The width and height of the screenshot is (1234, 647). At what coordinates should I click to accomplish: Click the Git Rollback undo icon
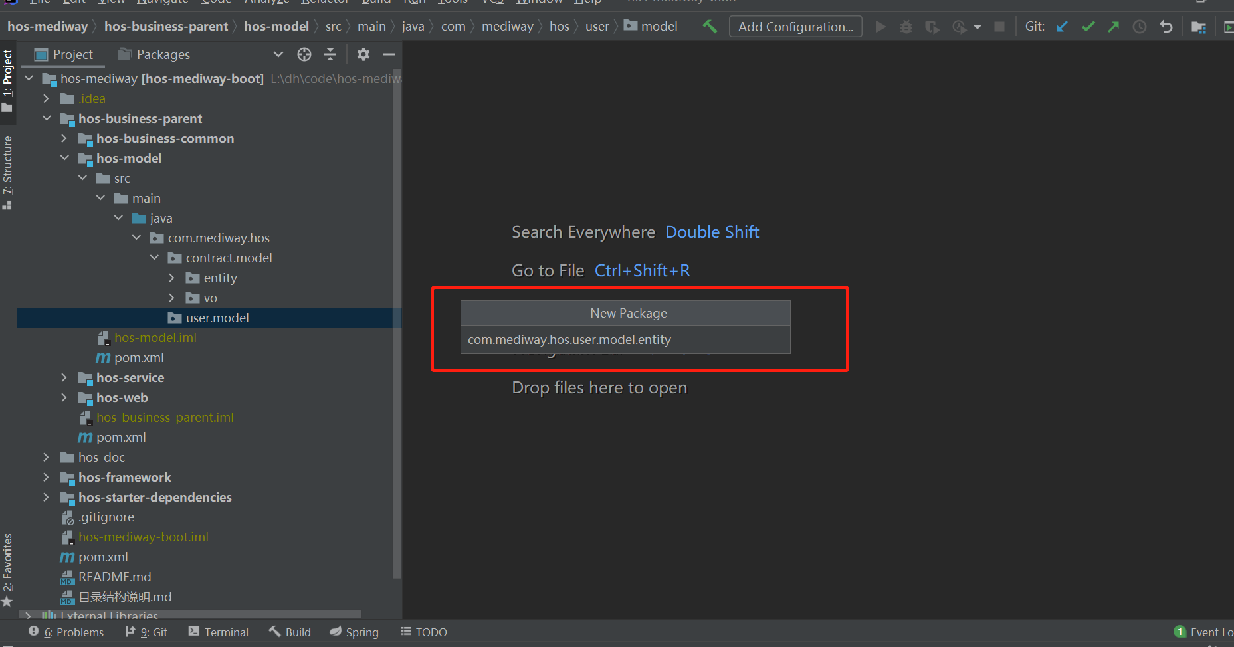pos(1166,27)
